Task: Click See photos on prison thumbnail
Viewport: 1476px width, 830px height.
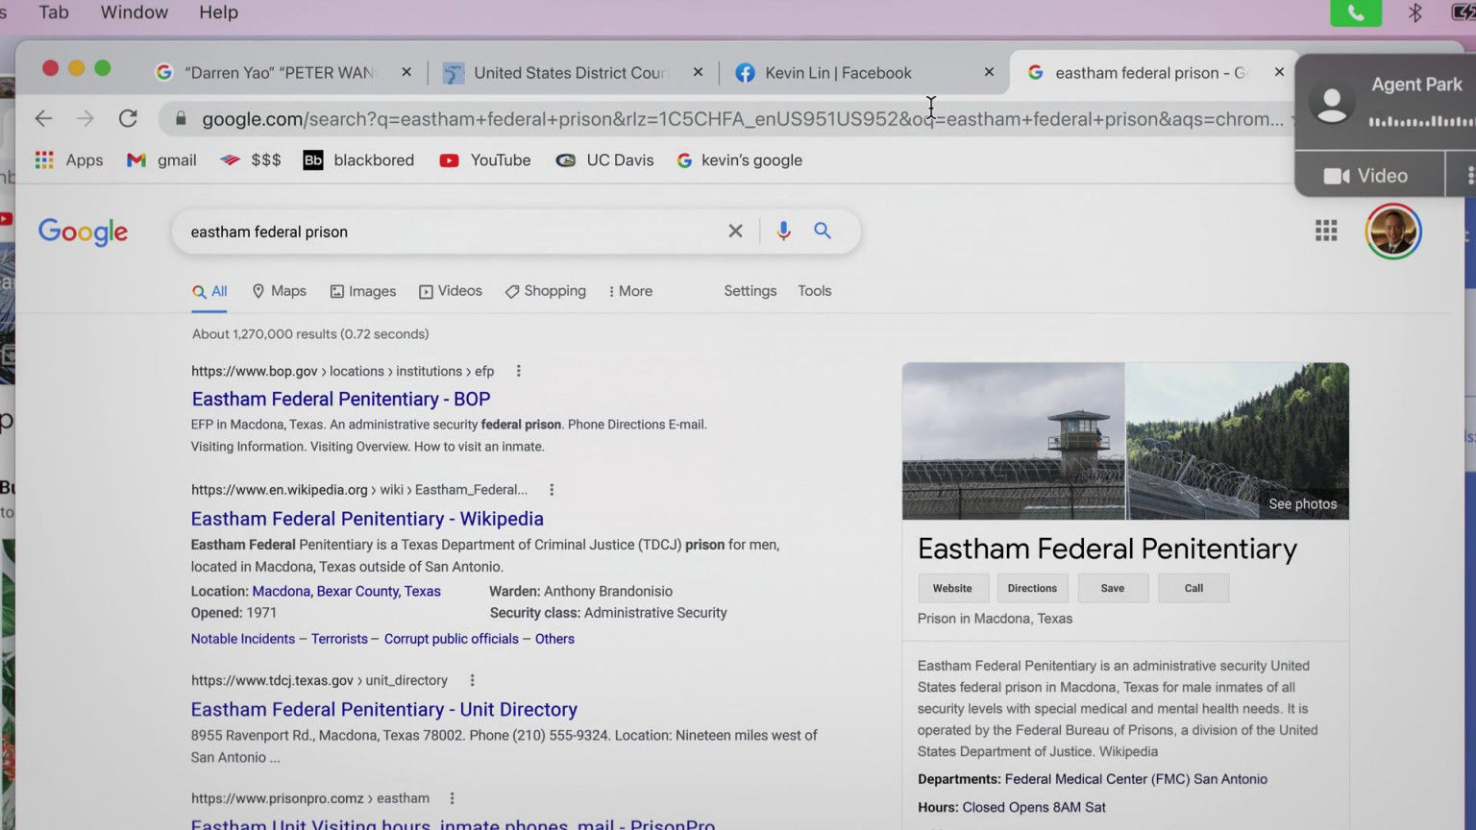Action: click(1302, 504)
